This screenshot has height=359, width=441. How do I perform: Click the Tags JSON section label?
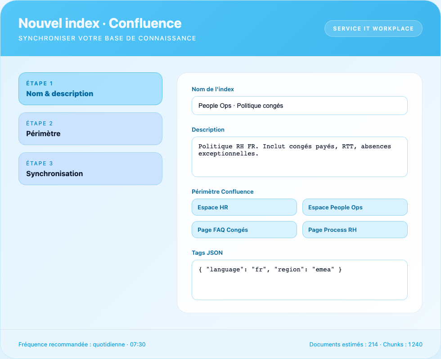point(207,253)
